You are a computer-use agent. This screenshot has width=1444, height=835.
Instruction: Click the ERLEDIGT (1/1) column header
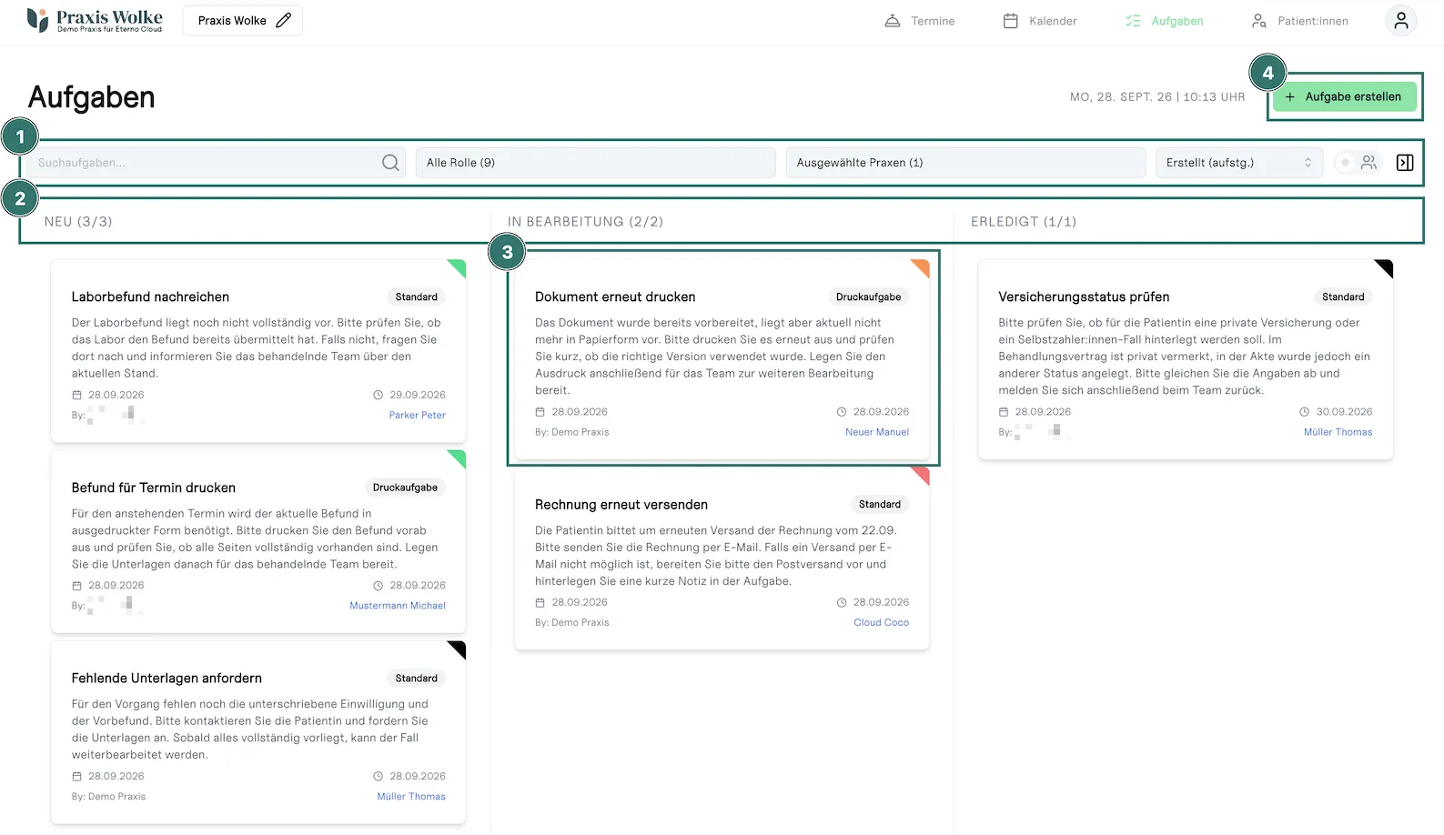[1024, 222]
